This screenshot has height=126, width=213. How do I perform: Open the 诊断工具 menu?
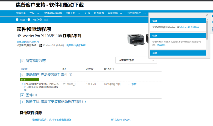coord(70,13)
